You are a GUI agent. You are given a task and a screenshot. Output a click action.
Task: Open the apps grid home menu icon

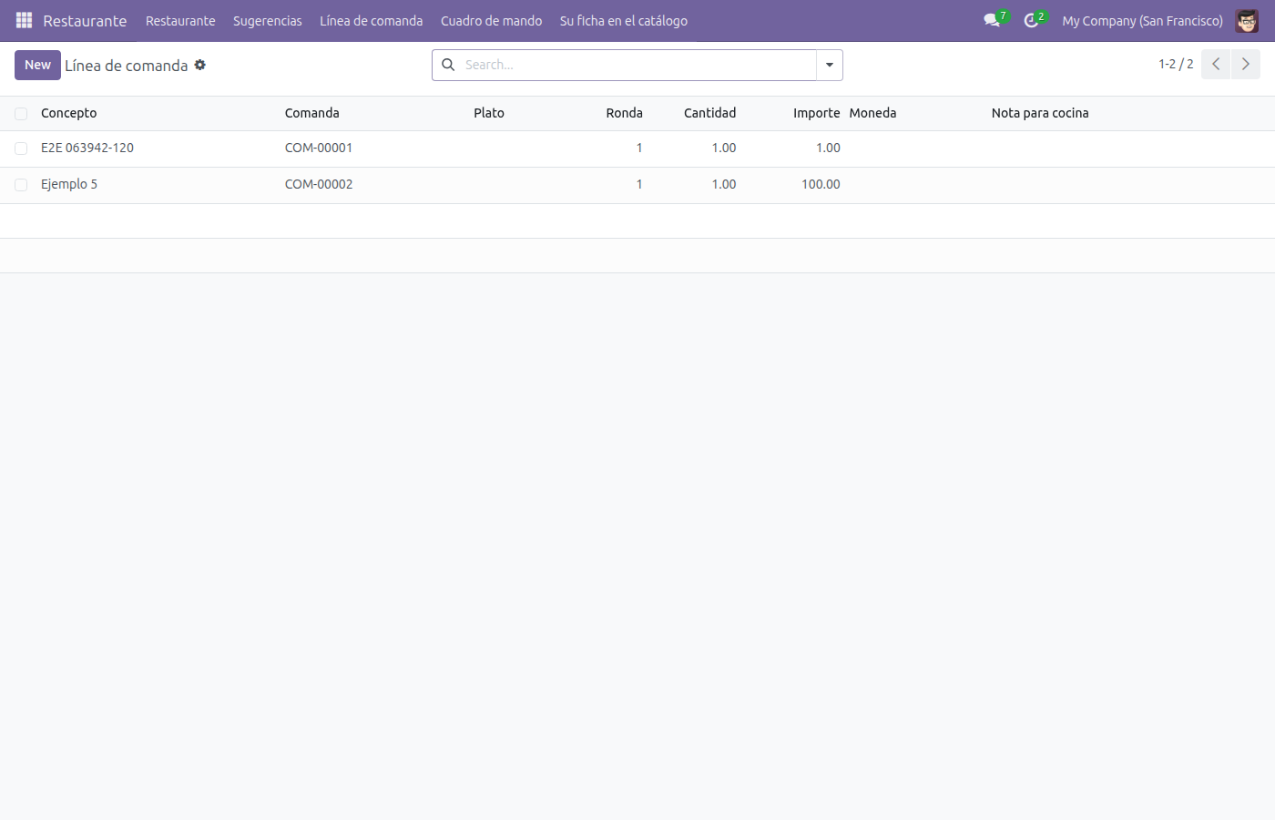24,20
